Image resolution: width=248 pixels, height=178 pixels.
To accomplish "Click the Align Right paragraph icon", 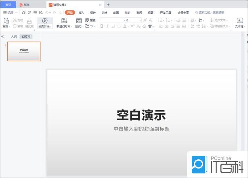I will (x=172, y=26).
